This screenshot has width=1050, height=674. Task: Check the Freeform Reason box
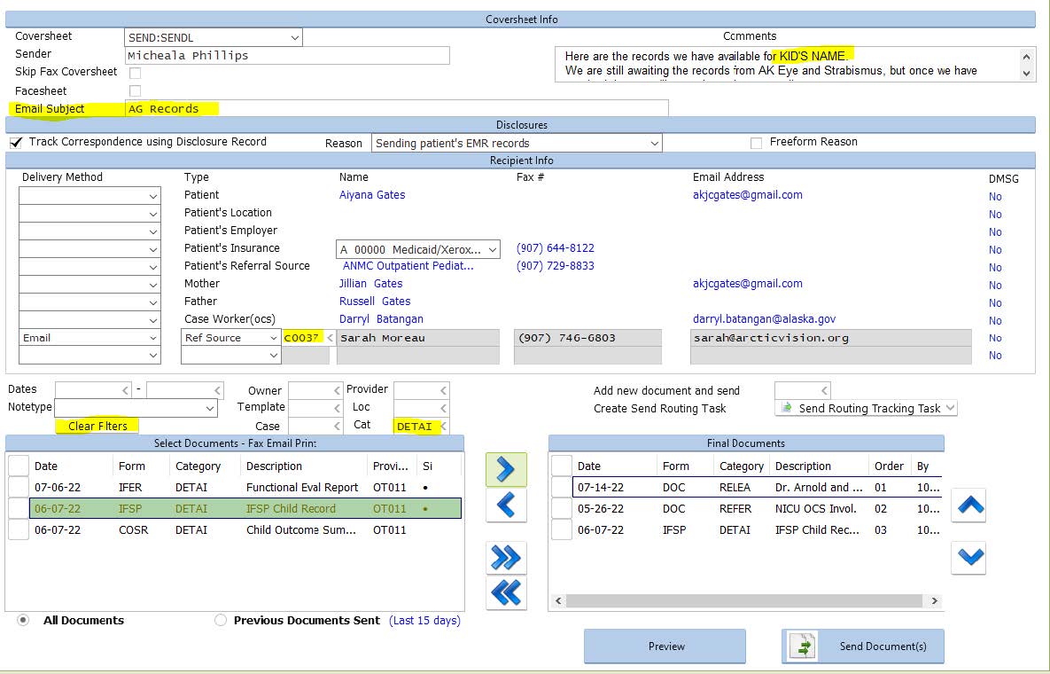click(757, 143)
